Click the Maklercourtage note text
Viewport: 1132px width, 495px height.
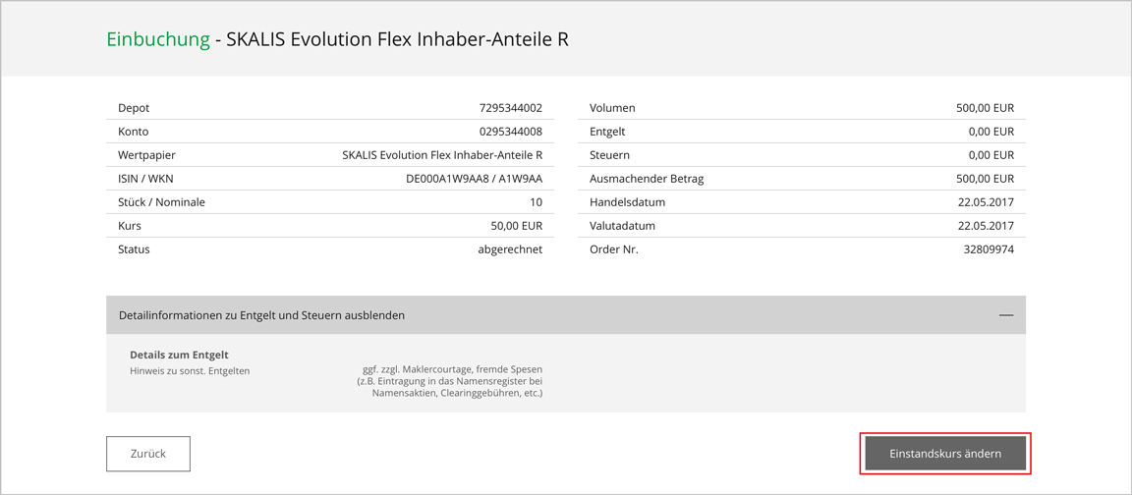coord(450,382)
